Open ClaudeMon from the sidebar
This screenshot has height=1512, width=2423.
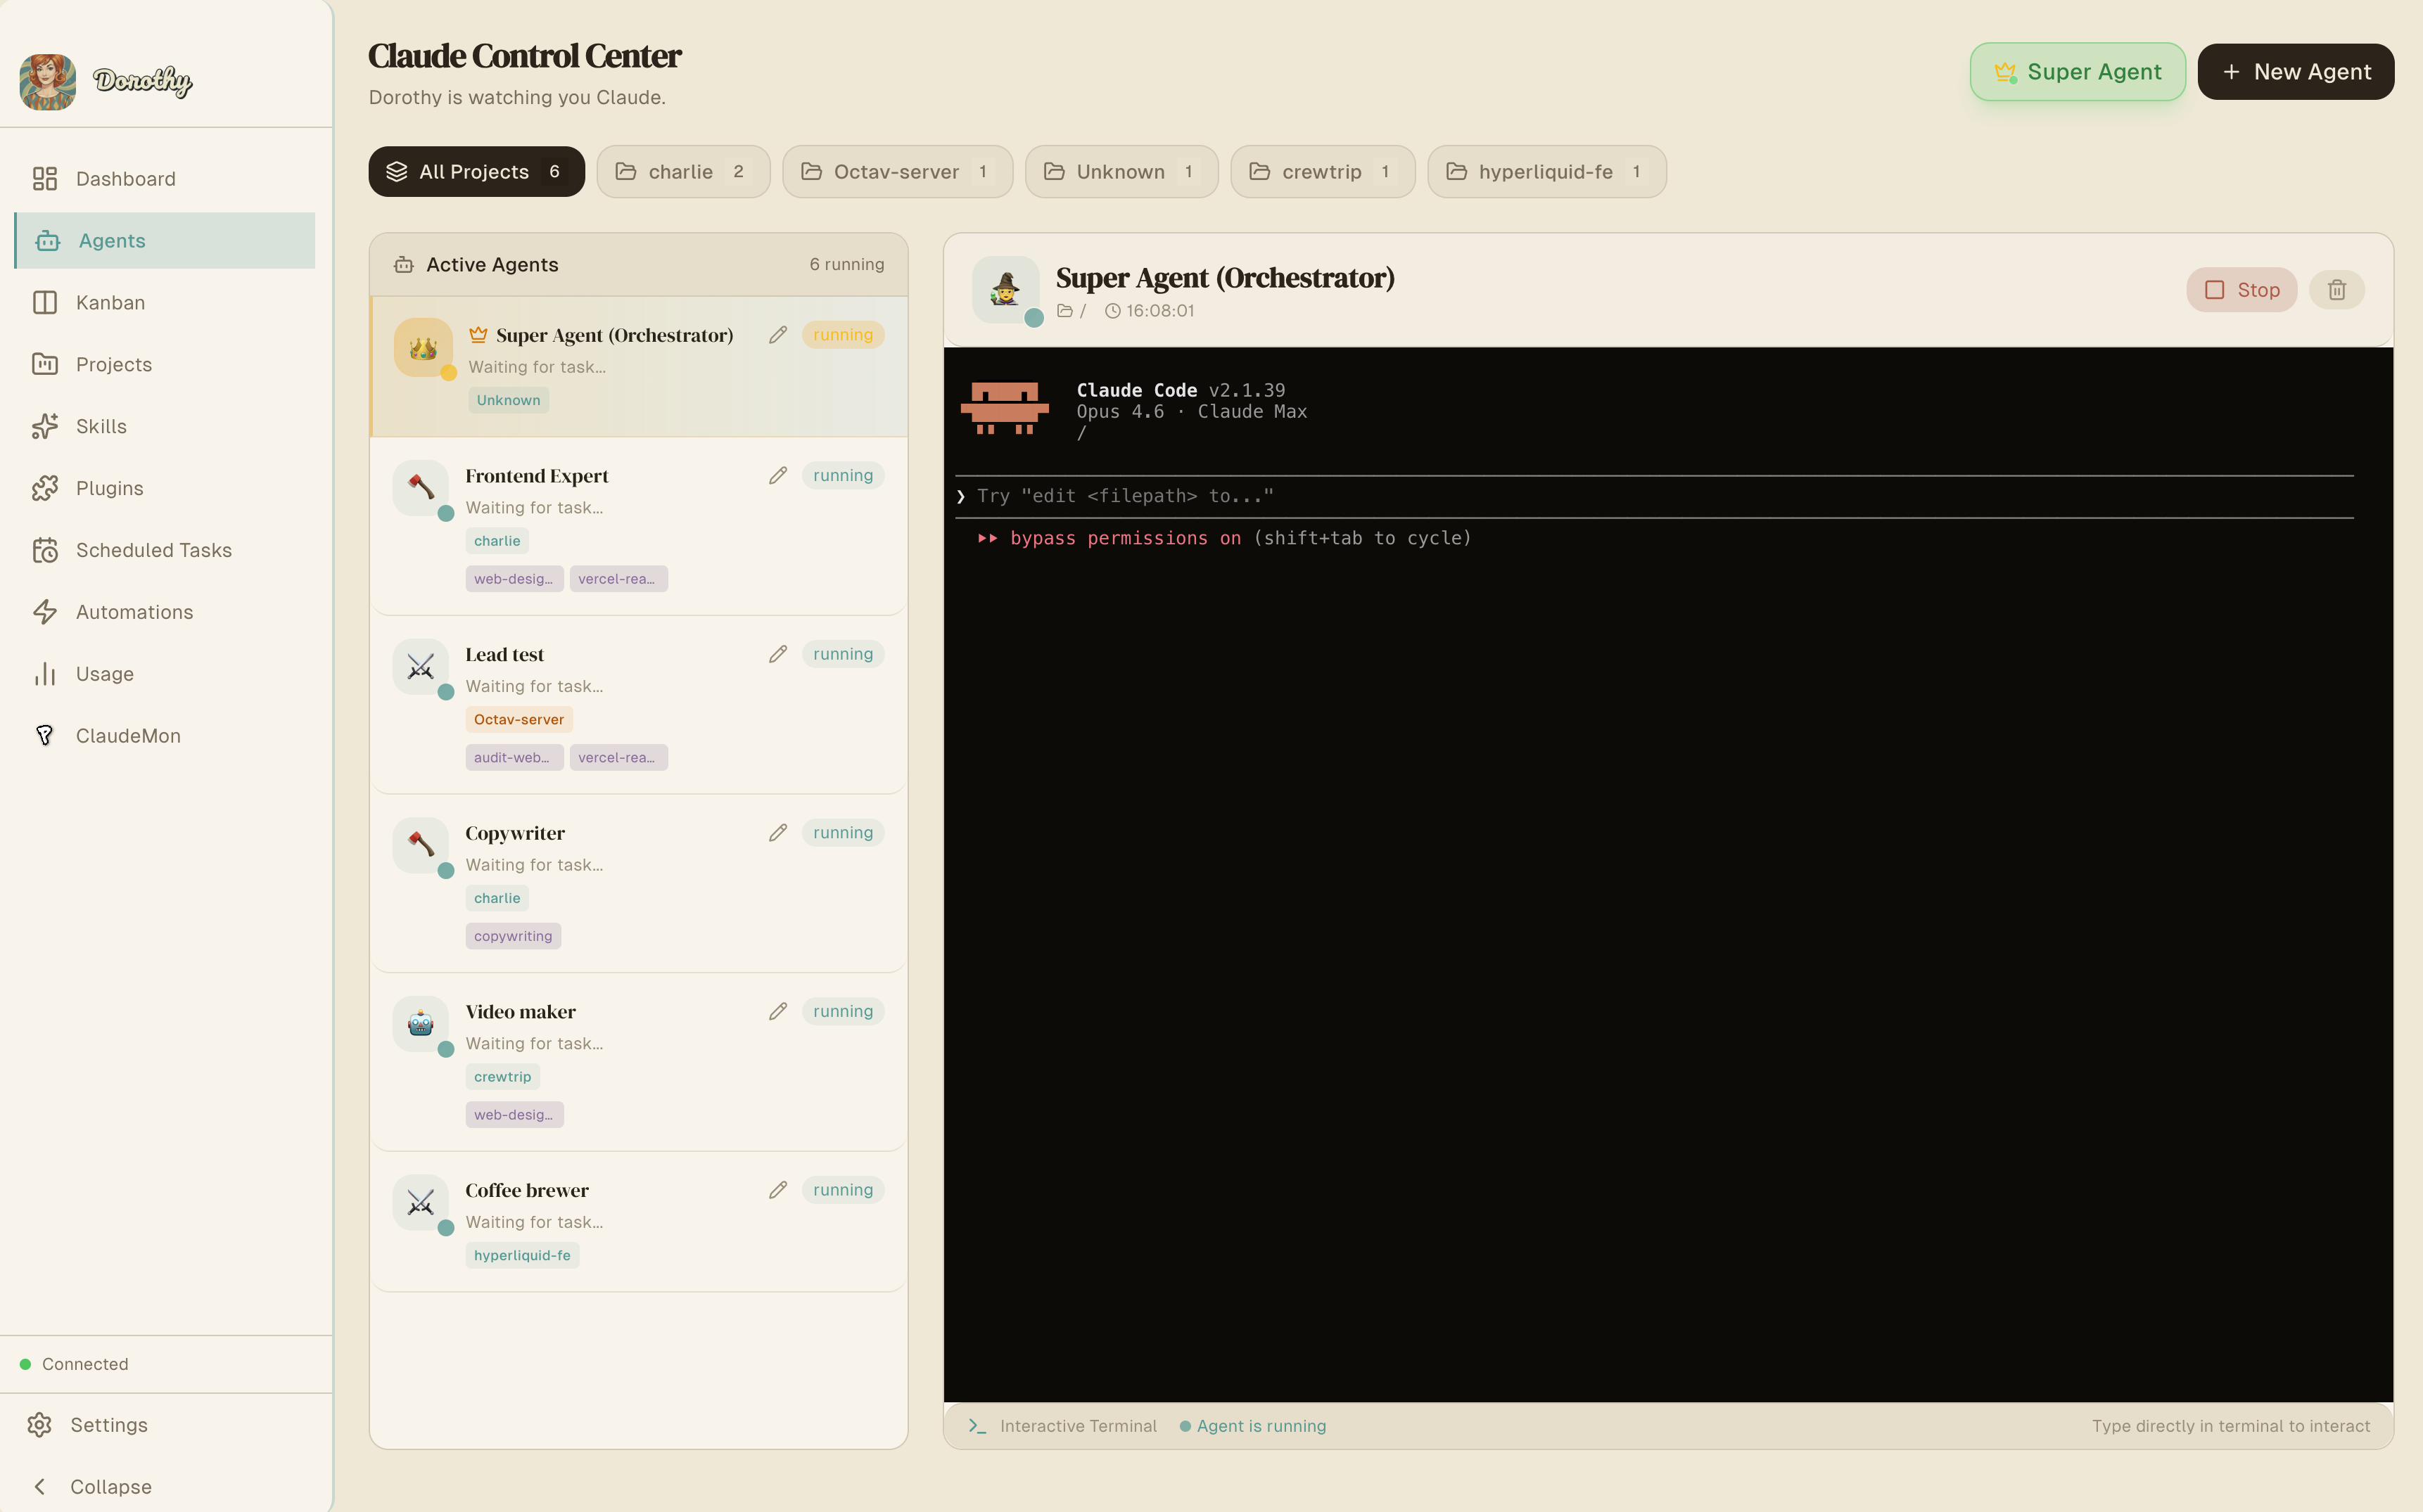(x=127, y=736)
